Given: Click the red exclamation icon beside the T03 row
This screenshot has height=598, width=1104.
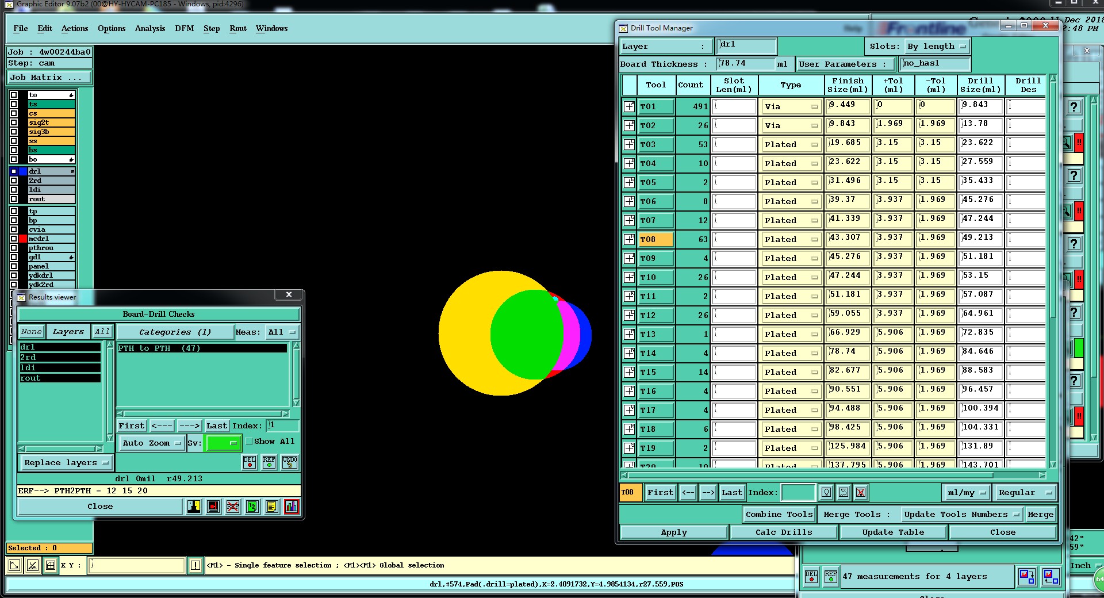Looking at the screenshot, I should click(x=1079, y=142).
